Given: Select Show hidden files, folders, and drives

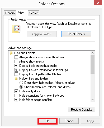Looking at the screenshot, I should pos(21,87).
